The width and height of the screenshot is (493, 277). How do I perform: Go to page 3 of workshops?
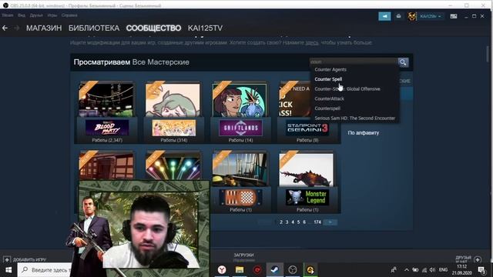[287, 222]
